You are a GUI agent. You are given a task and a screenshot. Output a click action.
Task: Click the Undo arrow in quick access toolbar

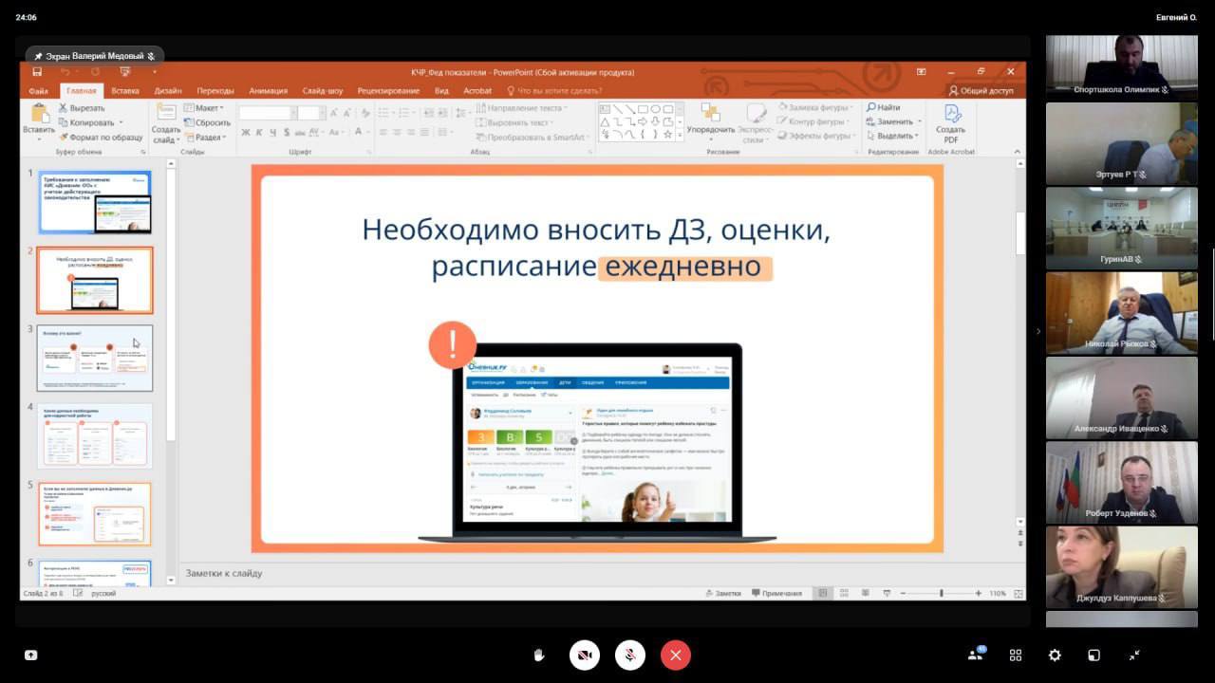65,72
